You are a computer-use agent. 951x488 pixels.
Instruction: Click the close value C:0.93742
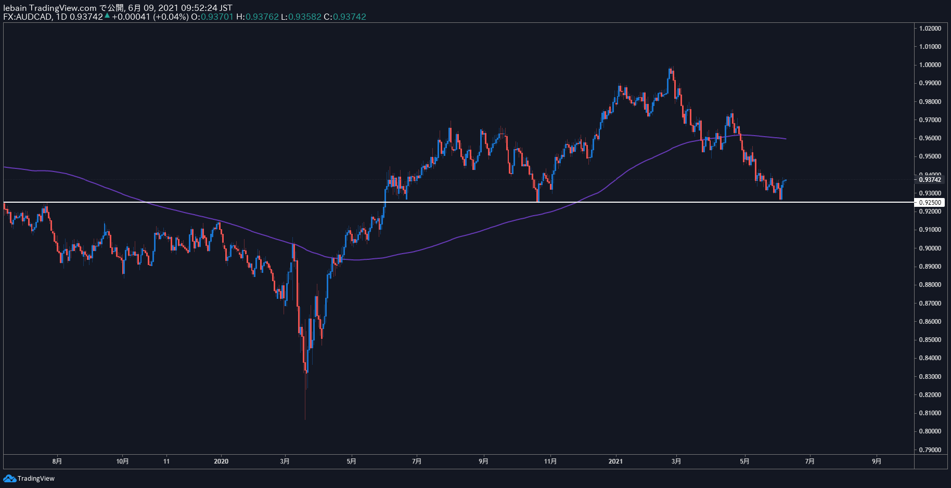pyautogui.click(x=345, y=17)
